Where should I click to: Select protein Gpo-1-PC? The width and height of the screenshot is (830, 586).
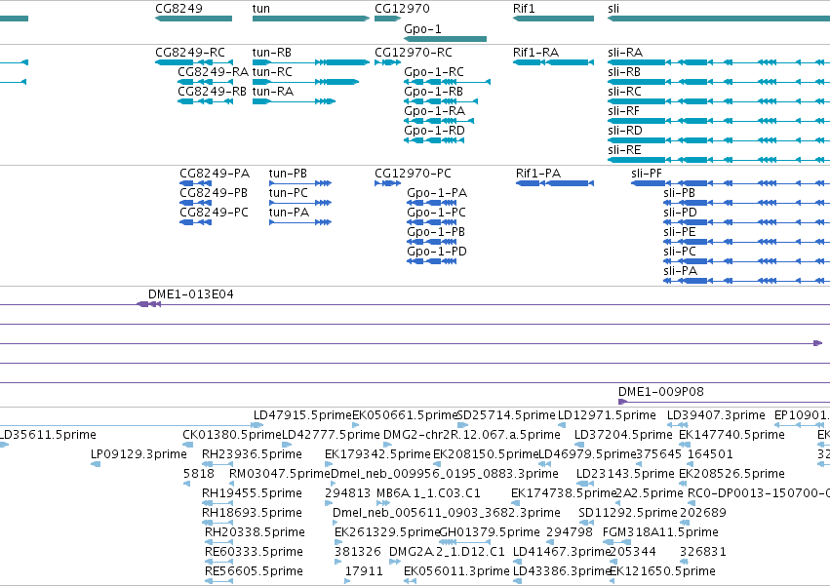tap(431, 222)
